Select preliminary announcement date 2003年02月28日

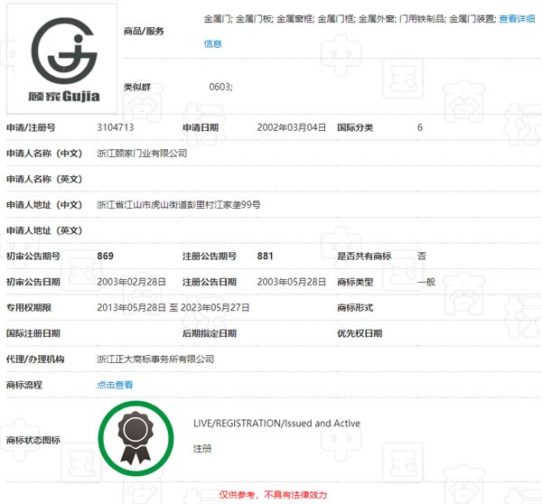tap(131, 282)
